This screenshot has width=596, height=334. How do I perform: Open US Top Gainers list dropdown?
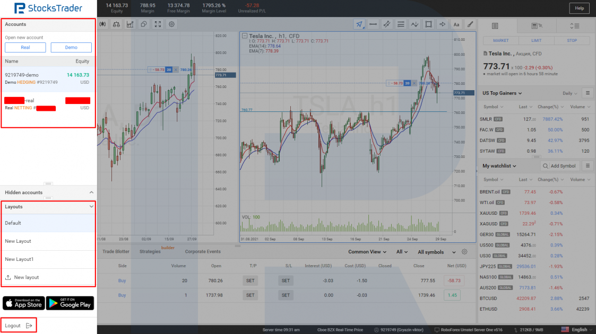(x=502, y=93)
